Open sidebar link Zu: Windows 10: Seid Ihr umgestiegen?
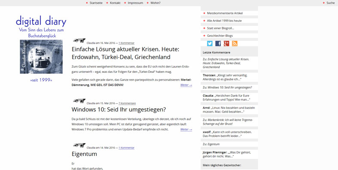338x170 pixels. click(227, 87)
